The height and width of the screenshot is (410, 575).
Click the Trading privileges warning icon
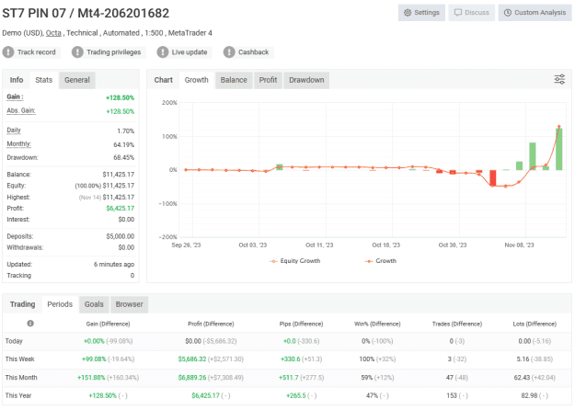pyautogui.click(x=77, y=52)
